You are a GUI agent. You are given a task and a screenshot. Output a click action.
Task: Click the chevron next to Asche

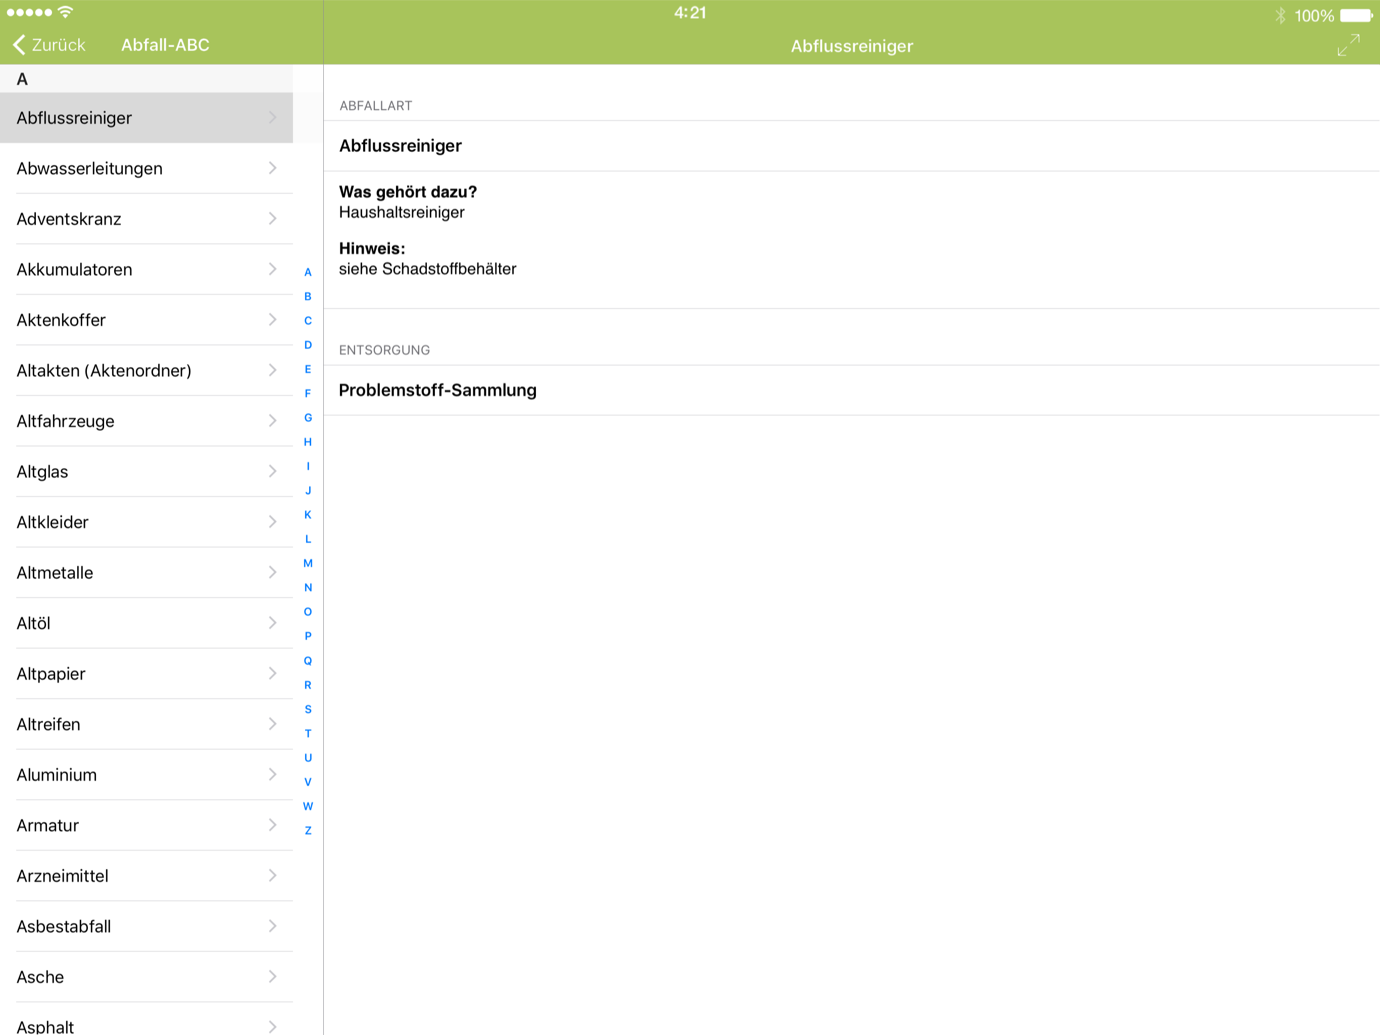tap(273, 977)
